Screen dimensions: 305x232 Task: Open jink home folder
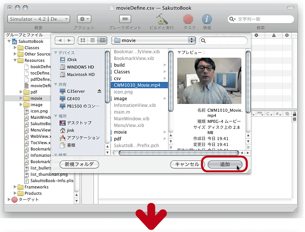(x=67, y=130)
